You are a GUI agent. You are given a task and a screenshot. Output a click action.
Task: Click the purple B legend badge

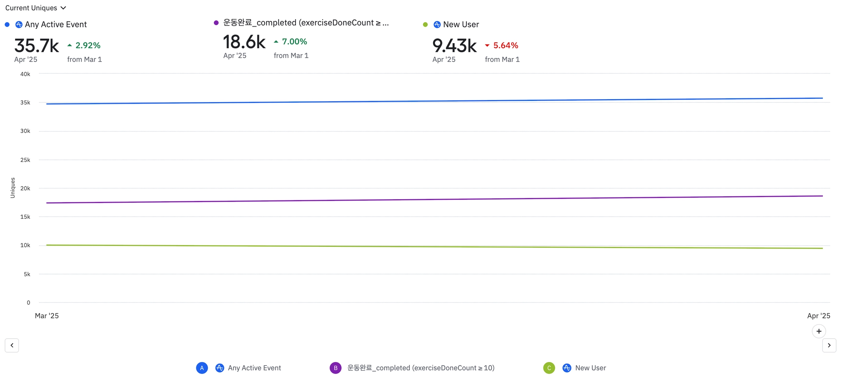tap(335, 368)
